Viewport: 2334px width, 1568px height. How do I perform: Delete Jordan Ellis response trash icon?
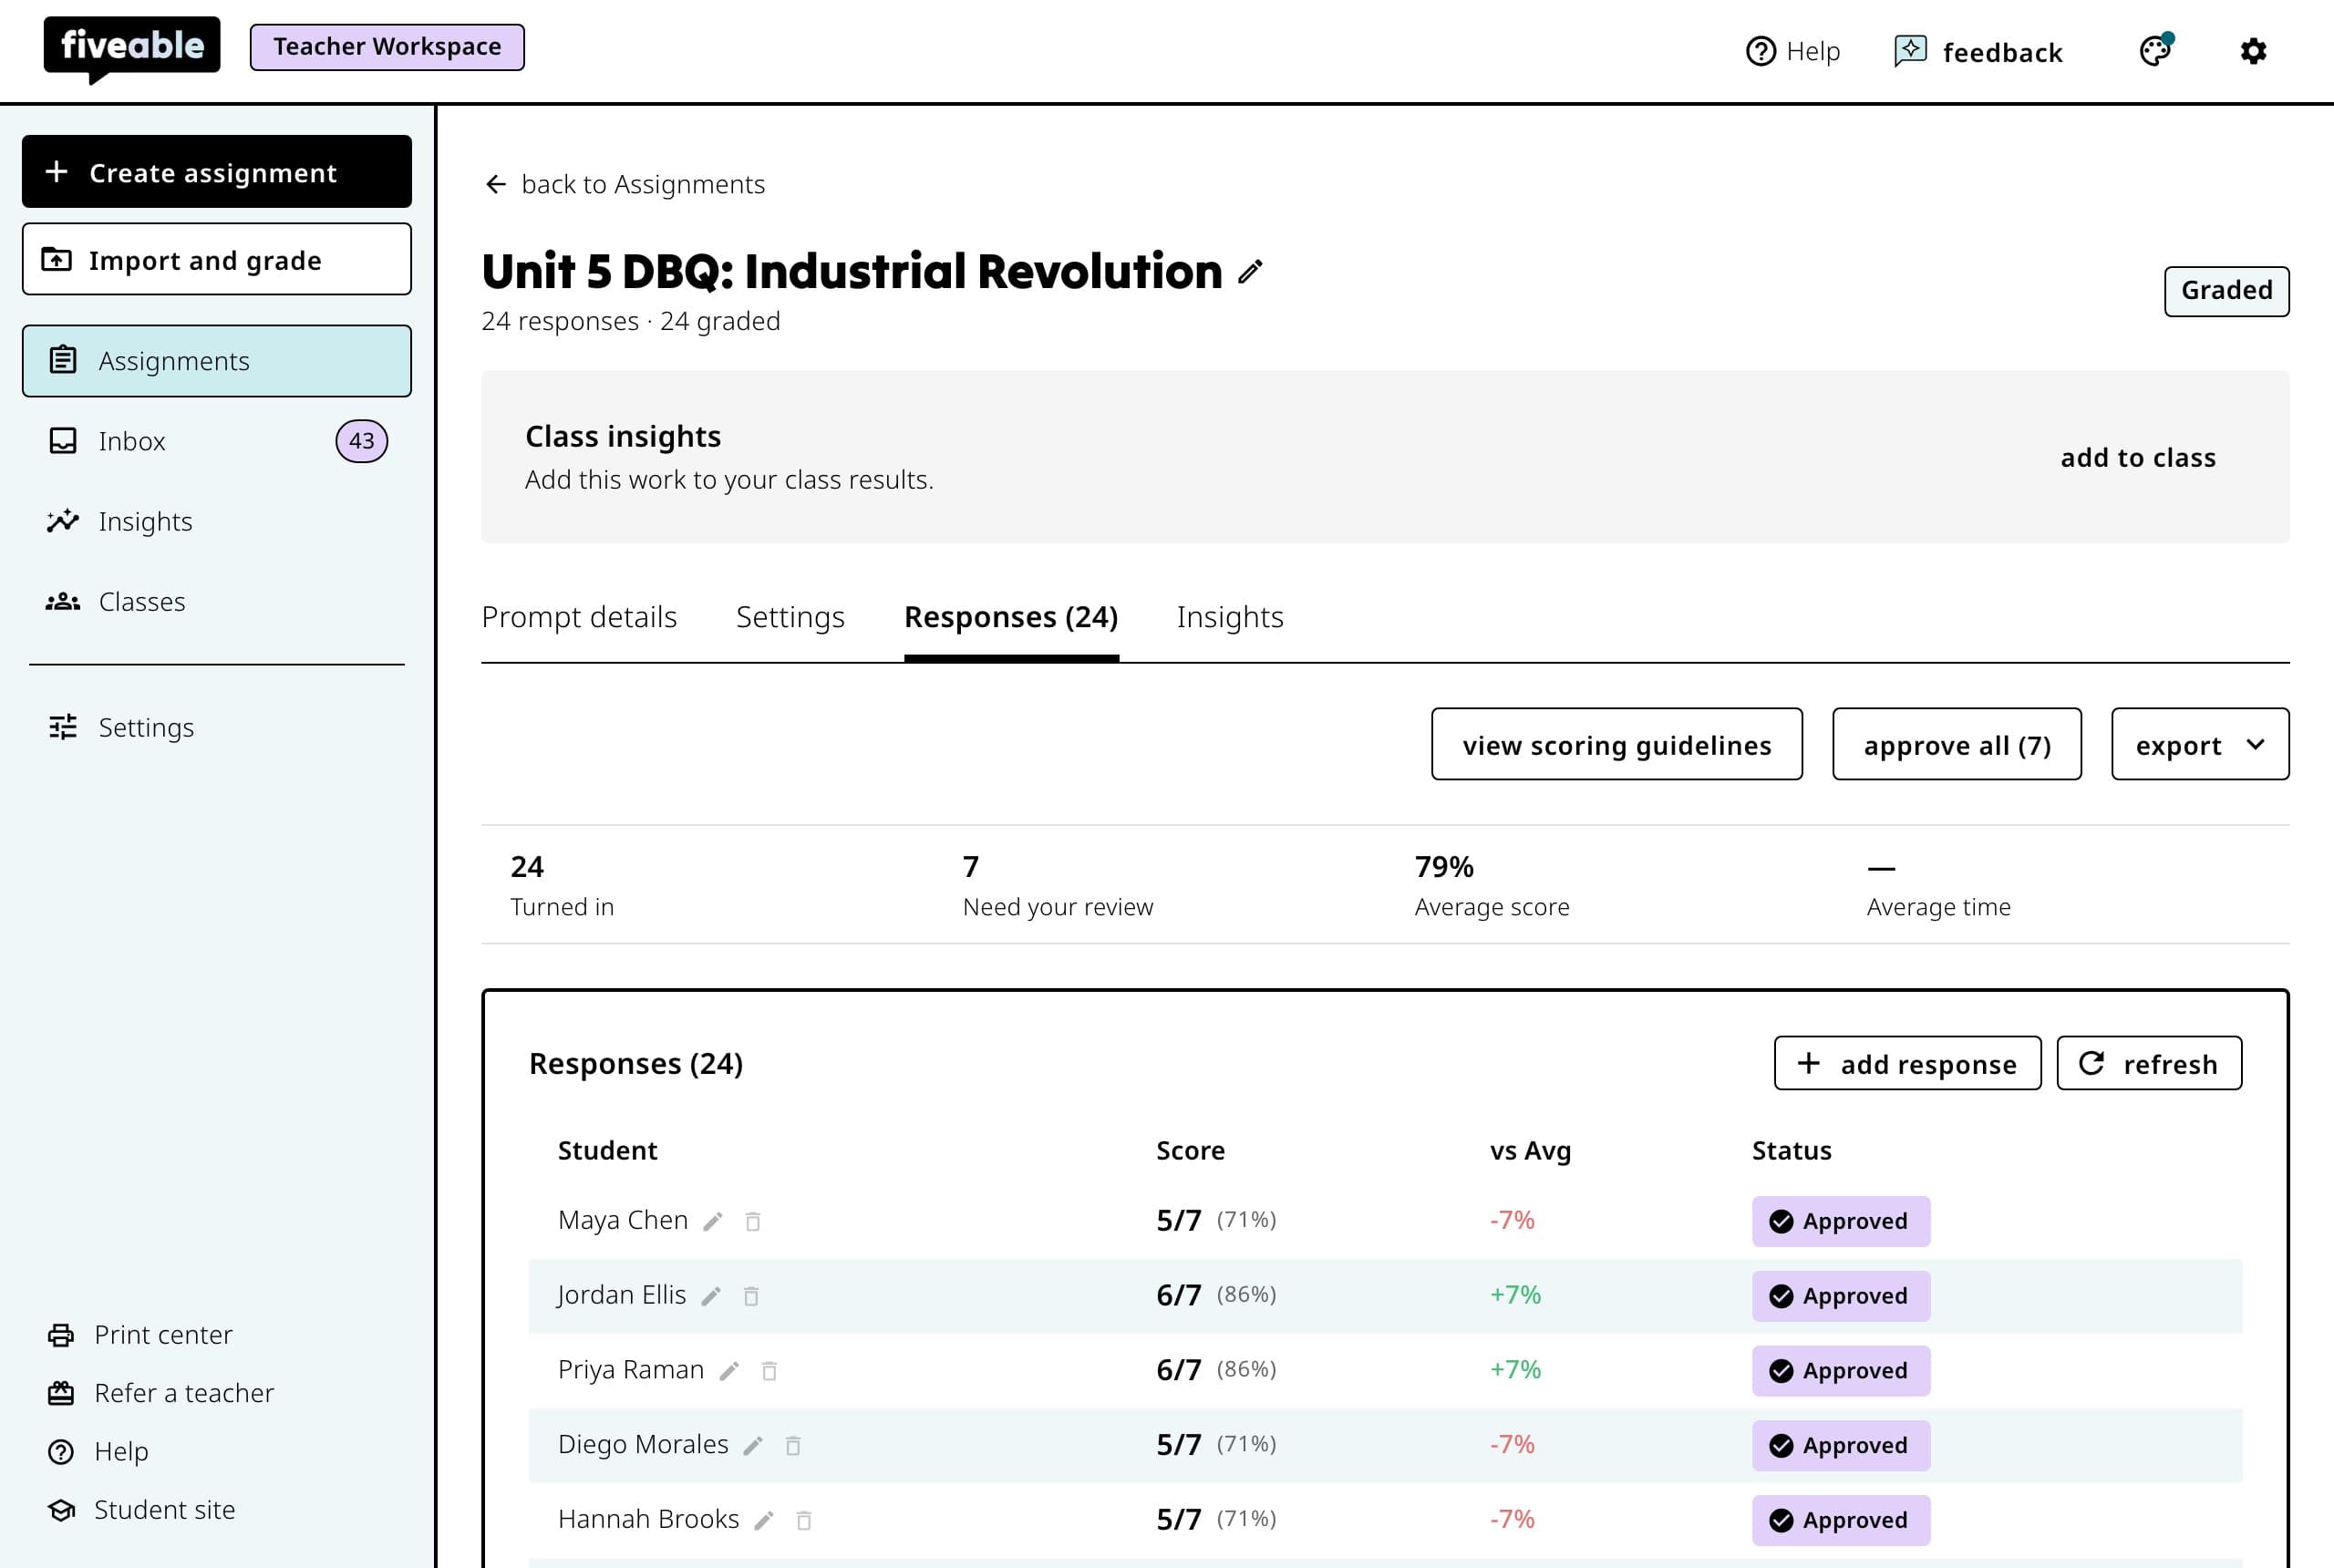coord(751,1297)
